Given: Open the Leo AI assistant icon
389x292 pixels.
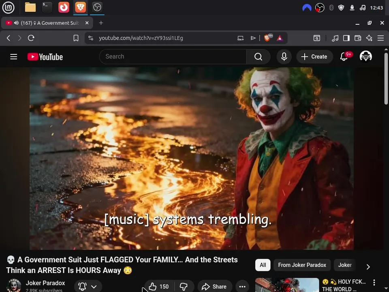Looking at the screenshot, I should (x=369, y=38).
